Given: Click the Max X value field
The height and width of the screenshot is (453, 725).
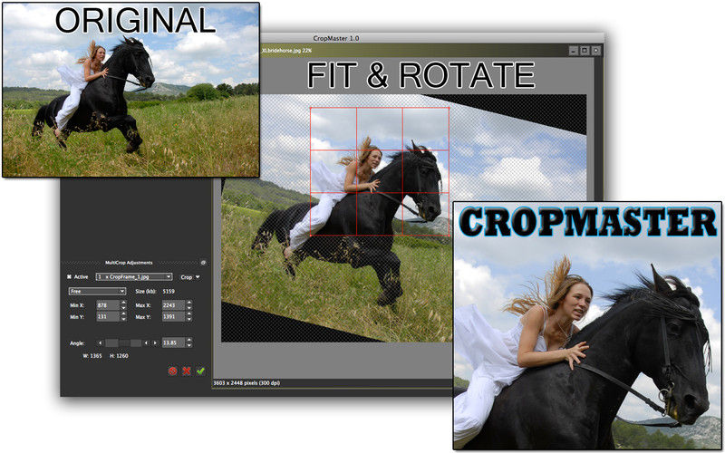Looking at the screenshot, I should (173, 305).
